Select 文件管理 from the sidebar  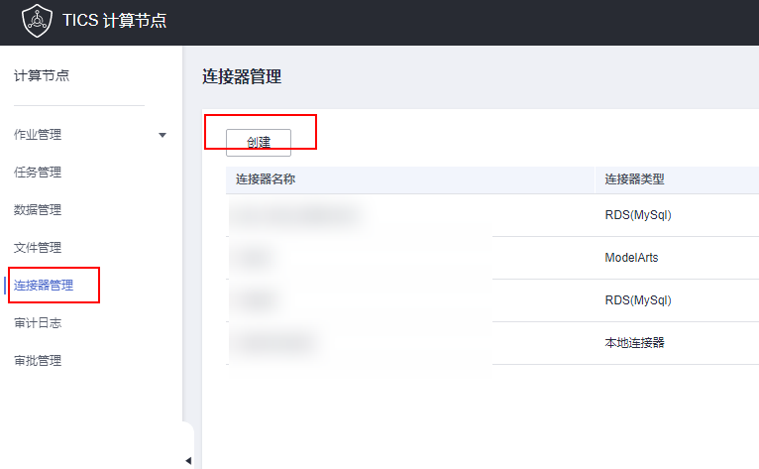coord(38,248)
